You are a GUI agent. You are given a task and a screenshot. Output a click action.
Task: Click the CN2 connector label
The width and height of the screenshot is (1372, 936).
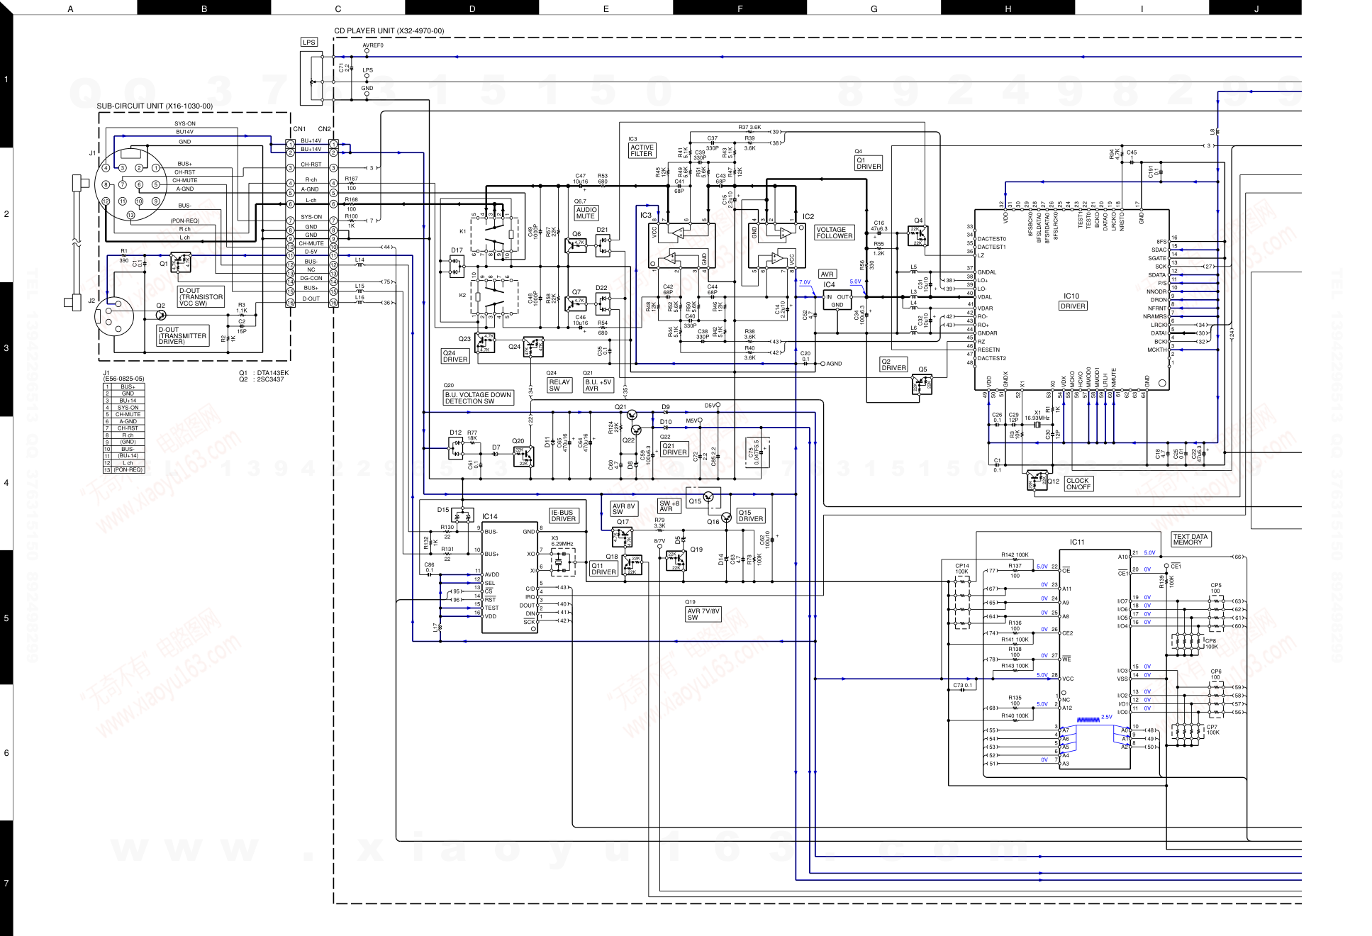coord(325,129)
